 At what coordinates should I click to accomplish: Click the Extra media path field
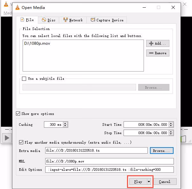coord(96,150)
